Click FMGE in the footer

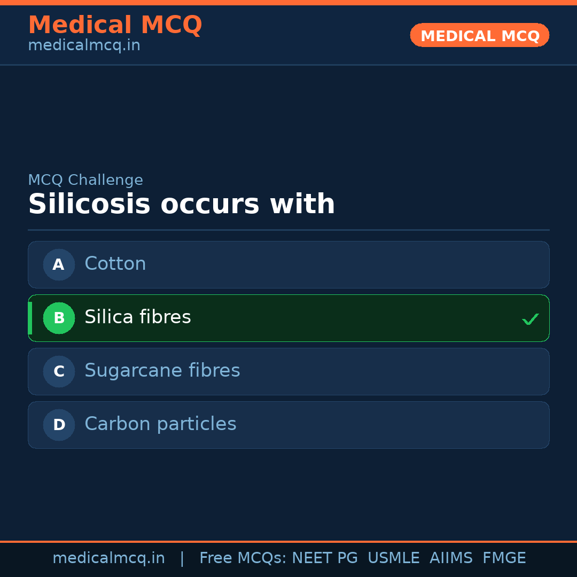tap(504, 558)
